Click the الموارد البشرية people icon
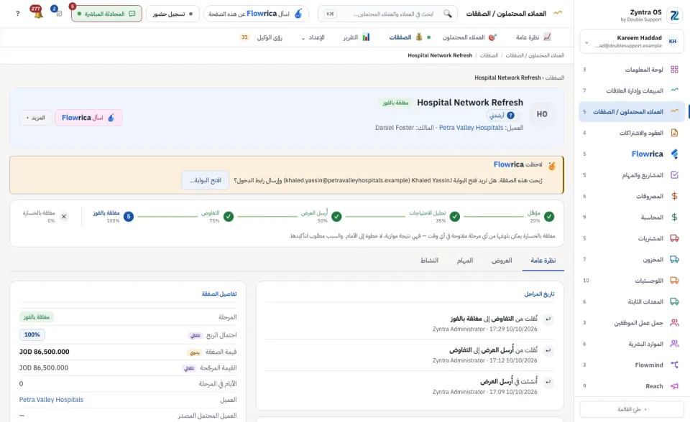The image size is (690, 422). click(674, 344)
